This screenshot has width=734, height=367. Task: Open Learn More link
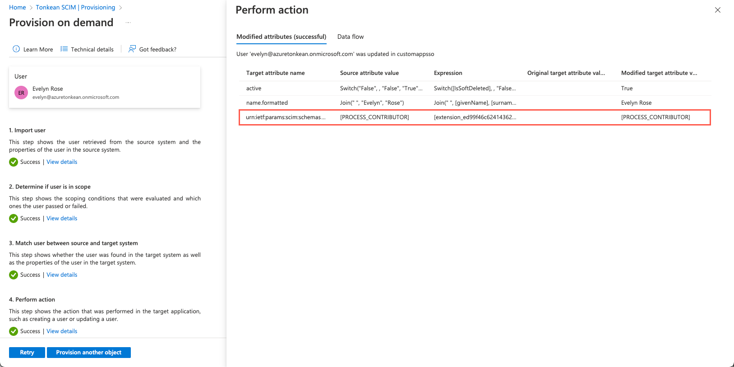coord(38,49)
